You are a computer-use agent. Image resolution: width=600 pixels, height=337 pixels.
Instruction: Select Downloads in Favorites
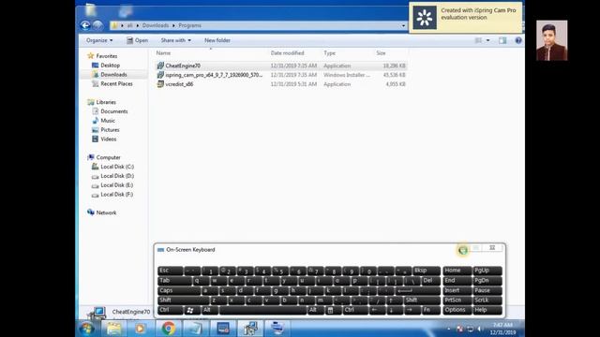tap(113, 75)
